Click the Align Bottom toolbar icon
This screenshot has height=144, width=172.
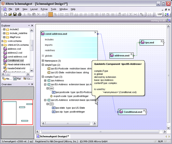(x=76, y=14)
